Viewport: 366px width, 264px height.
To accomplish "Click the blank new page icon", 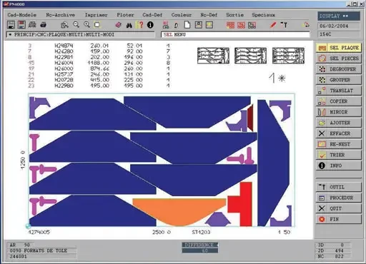I will point(187,25).
